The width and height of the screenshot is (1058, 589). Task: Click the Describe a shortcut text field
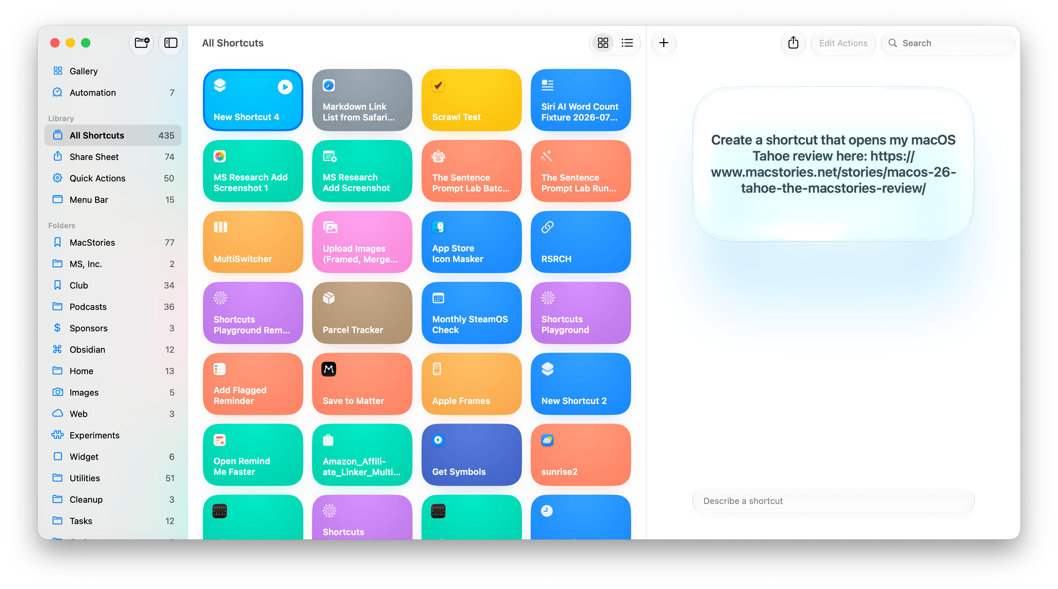833,500
